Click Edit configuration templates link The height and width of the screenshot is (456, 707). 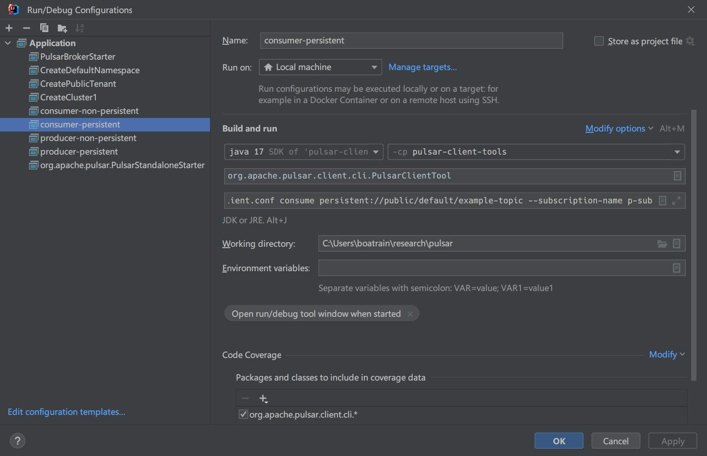(66, 412)
